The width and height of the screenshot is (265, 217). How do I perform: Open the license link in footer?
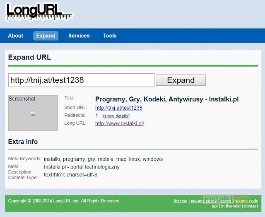180,201
